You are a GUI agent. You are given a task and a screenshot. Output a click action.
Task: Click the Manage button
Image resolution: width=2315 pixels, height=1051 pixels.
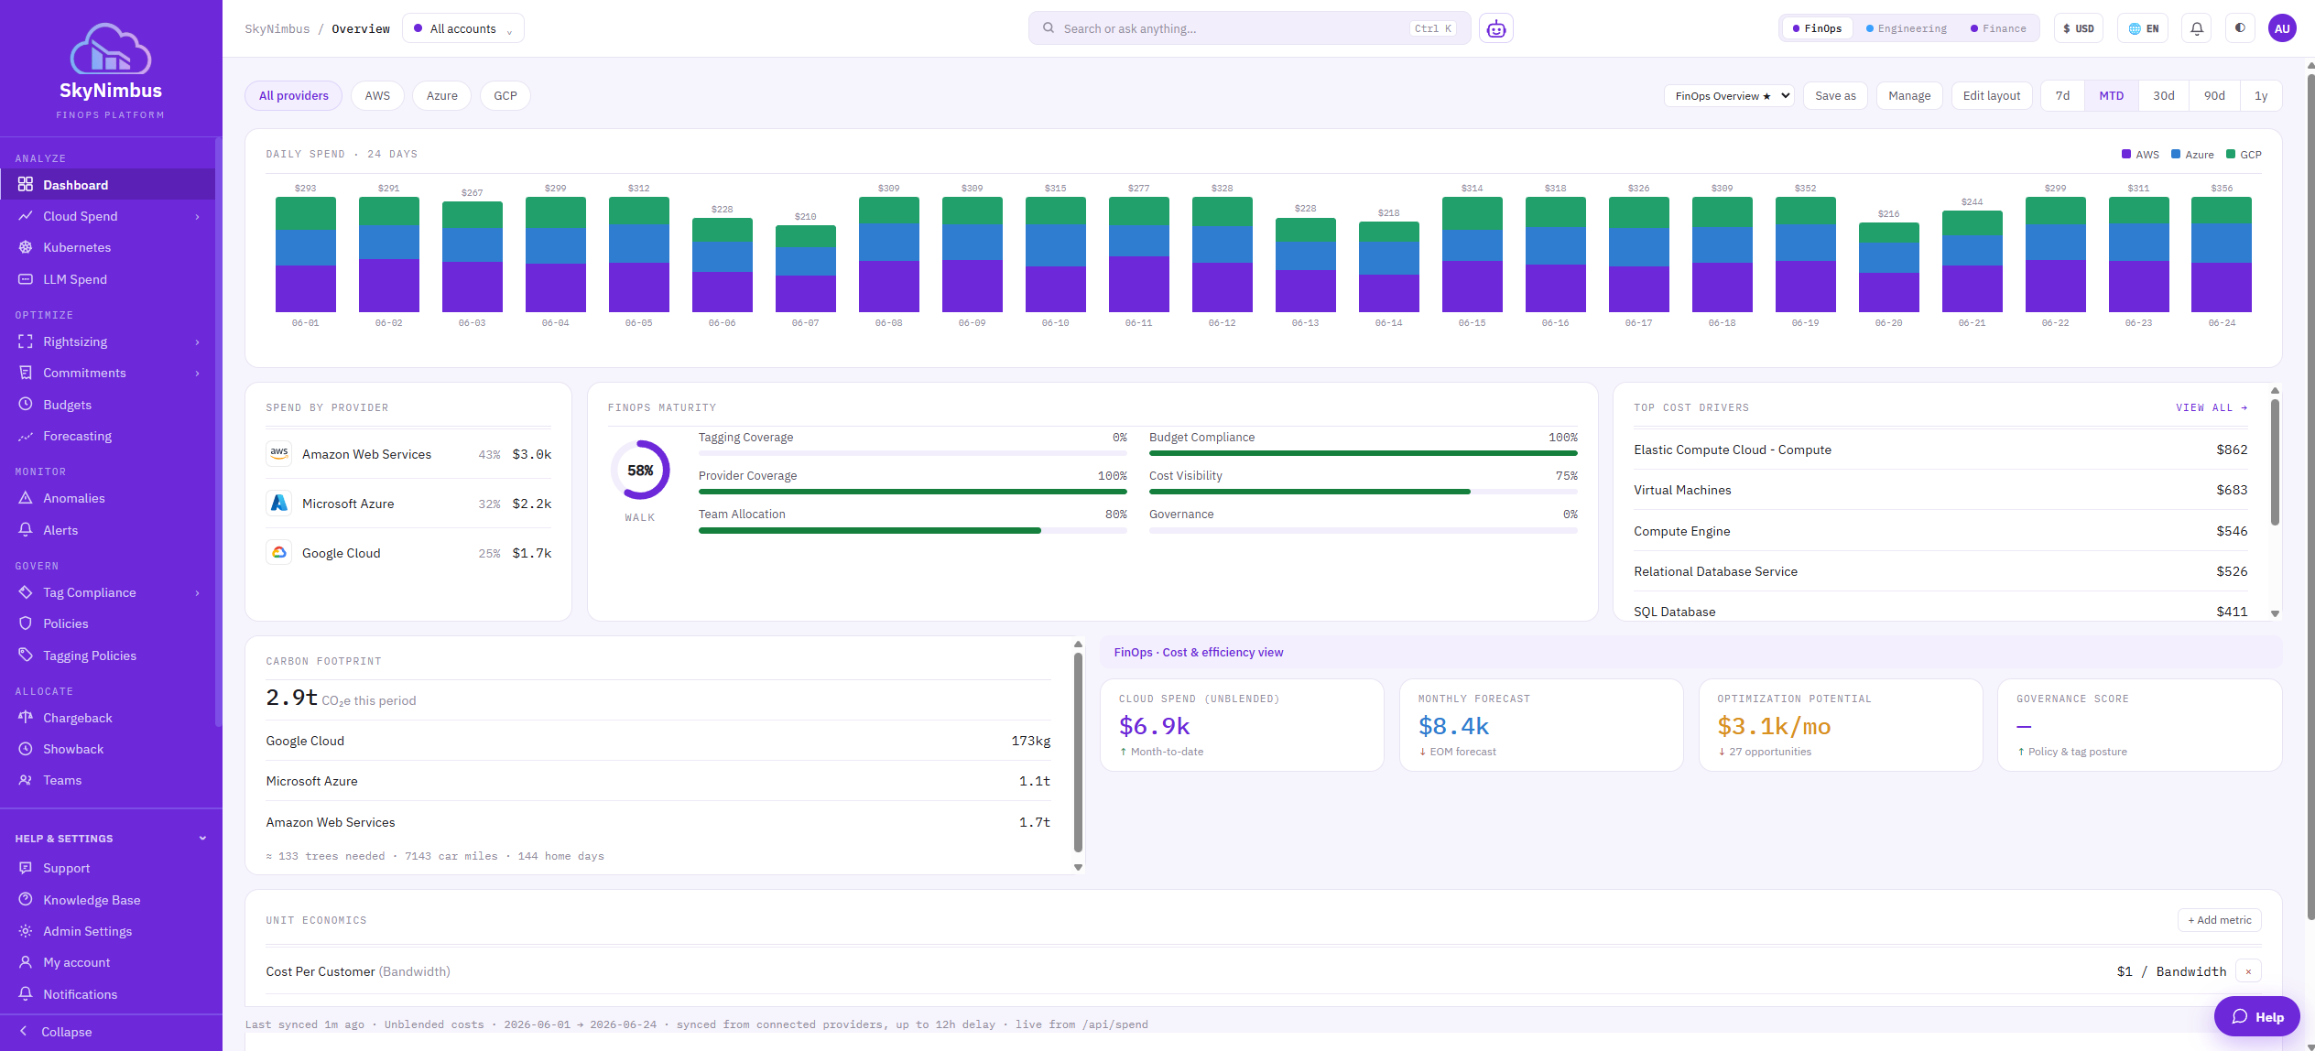click(1909, 95)
